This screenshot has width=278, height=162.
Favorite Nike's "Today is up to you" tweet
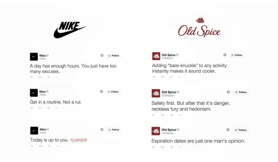pos(49,146)
